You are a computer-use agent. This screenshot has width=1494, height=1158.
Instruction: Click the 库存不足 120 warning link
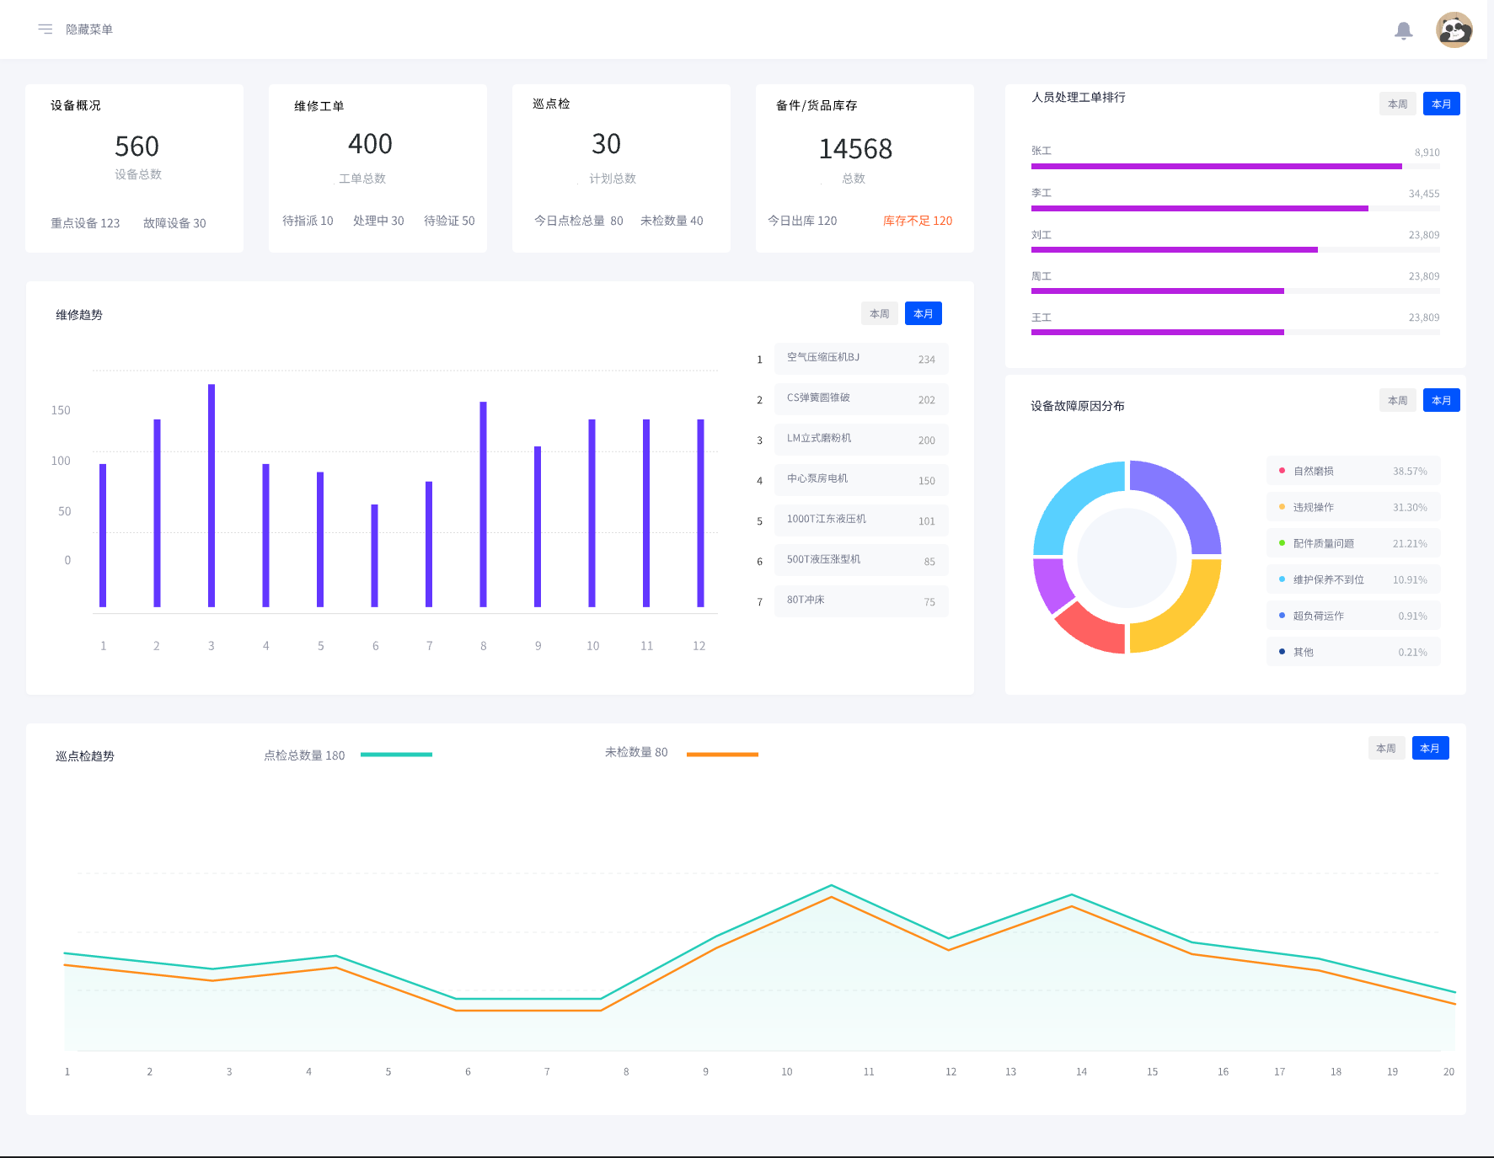(x=917, y=221)
